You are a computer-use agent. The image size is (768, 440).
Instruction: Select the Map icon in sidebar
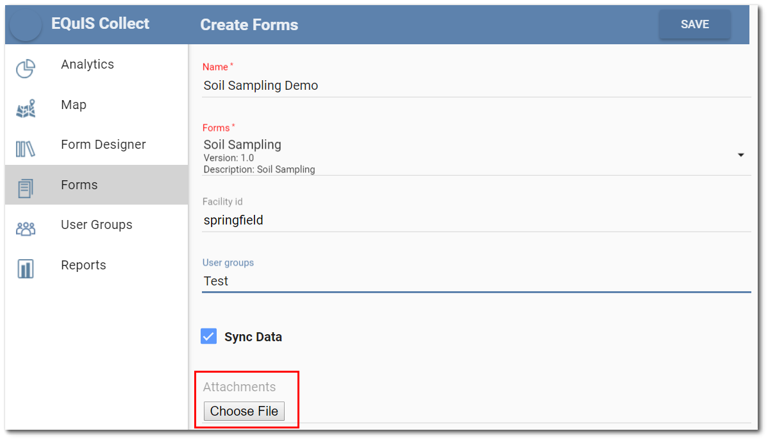click(x=26, y=109)
